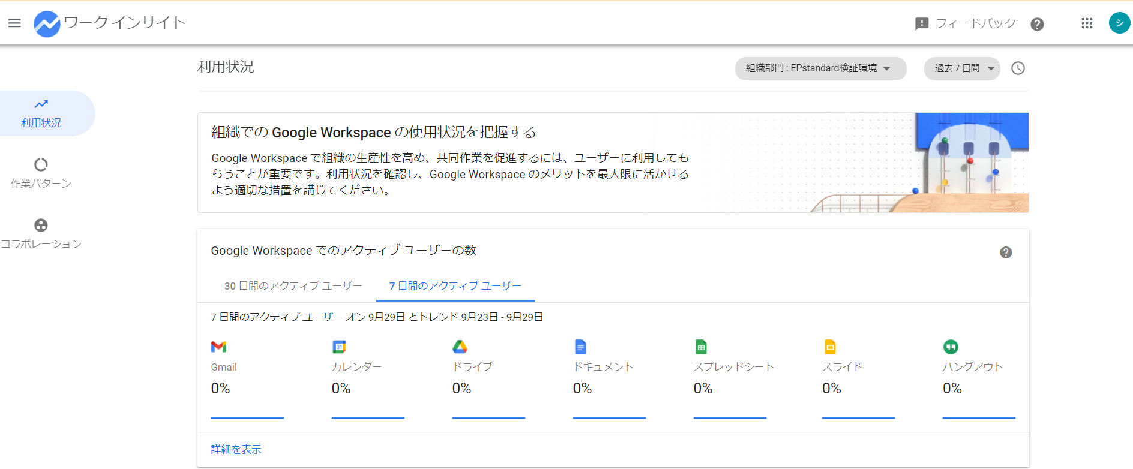This screenshot has height=469, width=1133.
Task: Open the user account avatar
Action: point(1119,23)
